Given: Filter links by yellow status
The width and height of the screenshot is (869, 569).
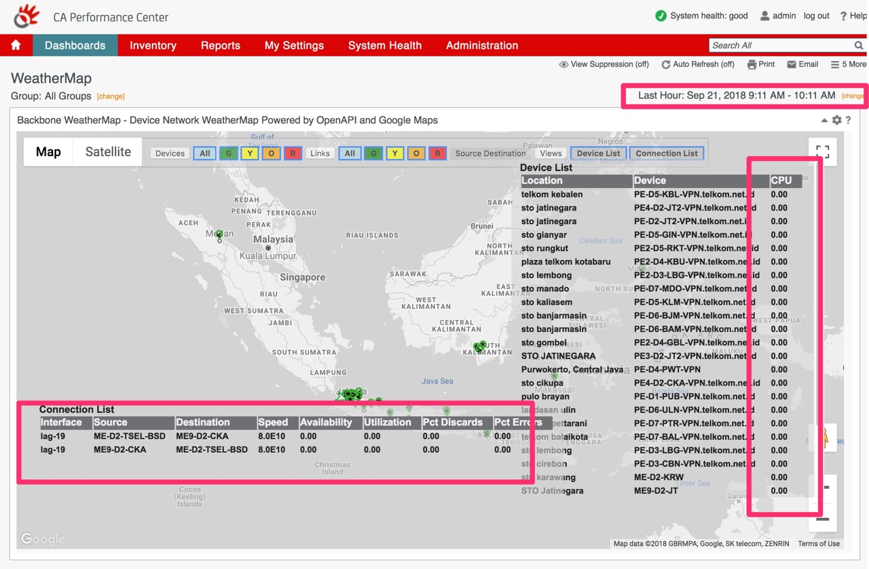Looking at the screenshot, I should coord(395,153).
